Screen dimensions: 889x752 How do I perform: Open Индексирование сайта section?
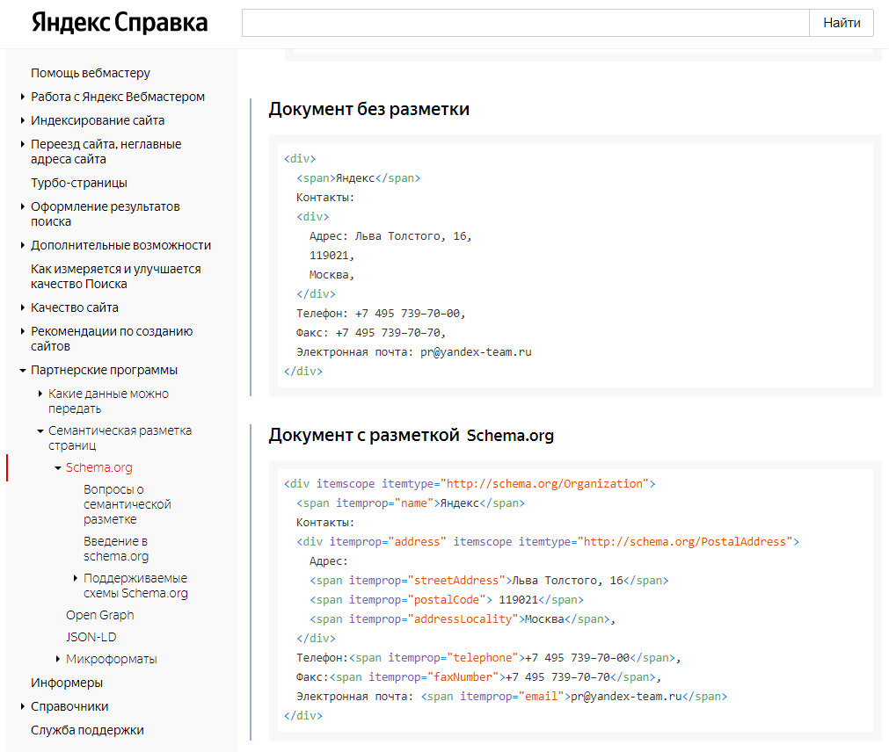point(98,120)
